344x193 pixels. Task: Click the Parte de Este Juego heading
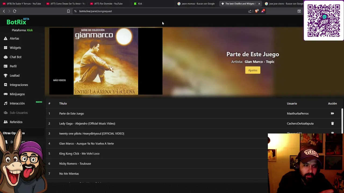[x=253, y=54]
